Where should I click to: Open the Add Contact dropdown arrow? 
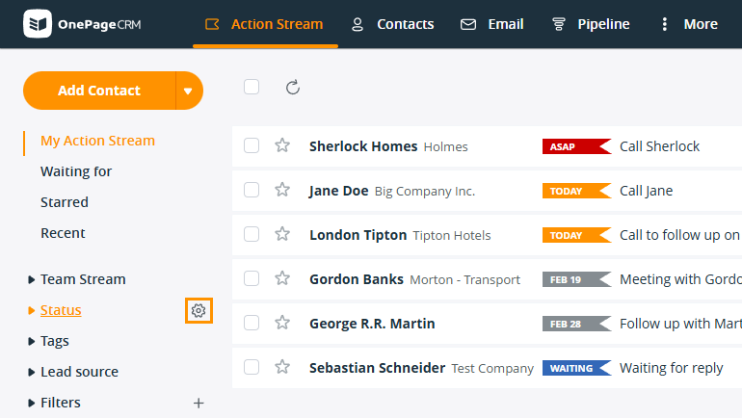189,91
